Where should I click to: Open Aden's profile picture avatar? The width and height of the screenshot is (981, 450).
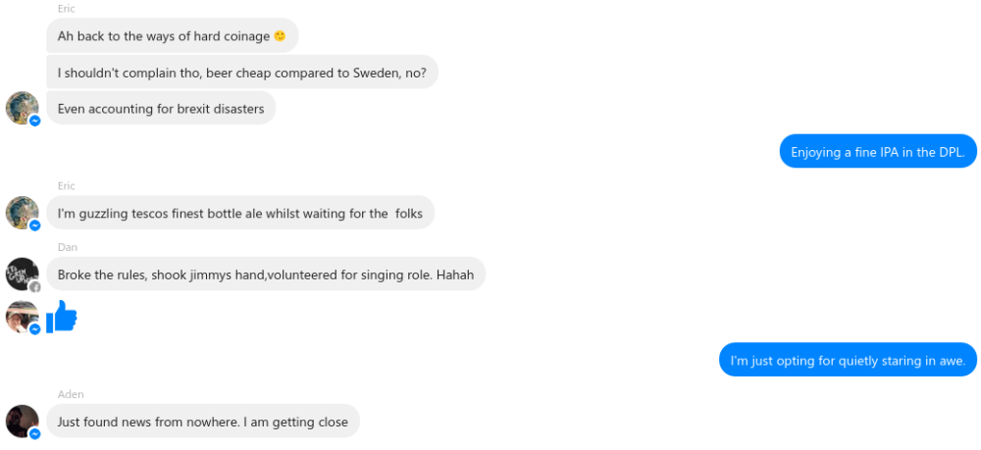tap(22, 421)
